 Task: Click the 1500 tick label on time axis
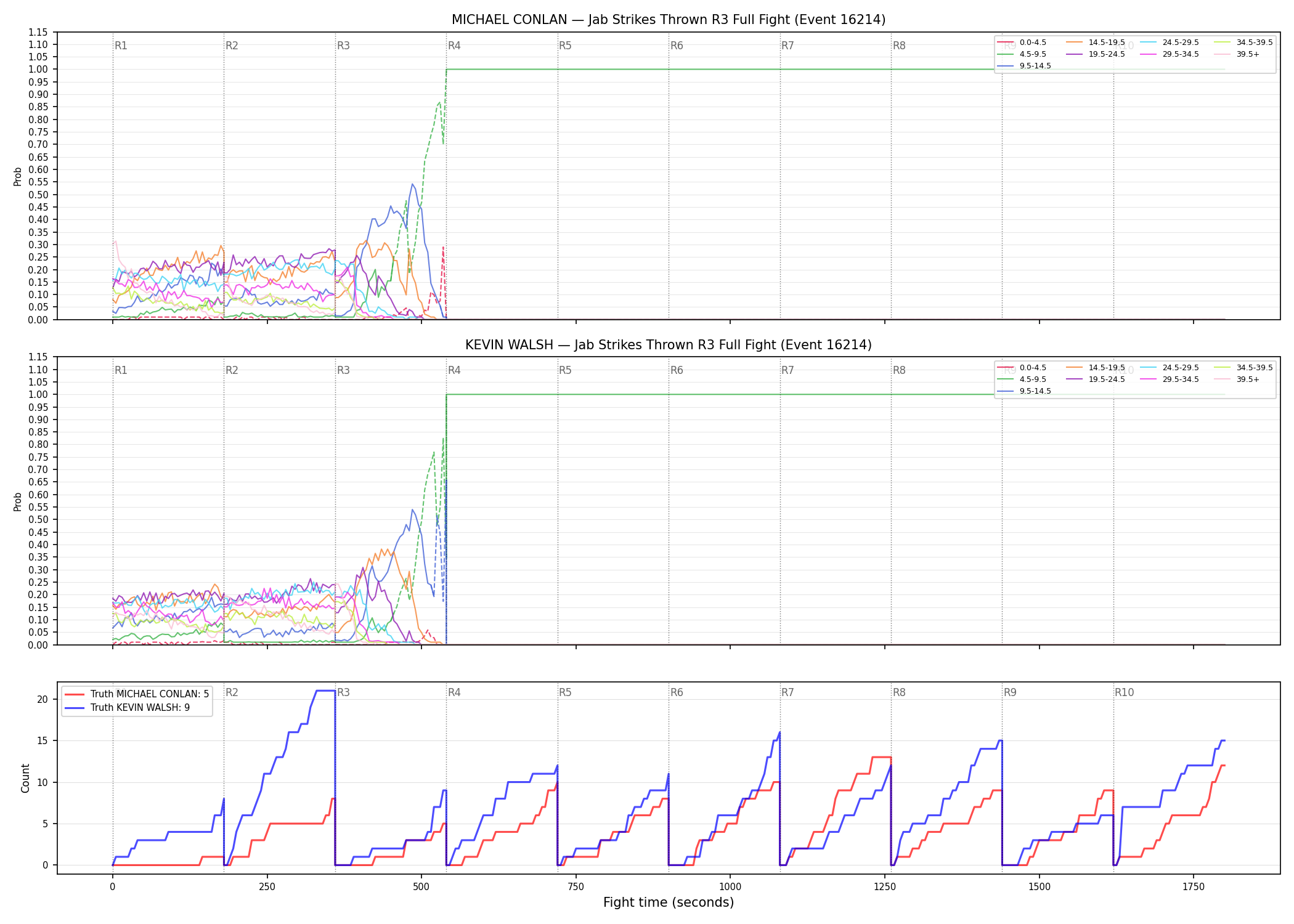(x=1040, y=887)
